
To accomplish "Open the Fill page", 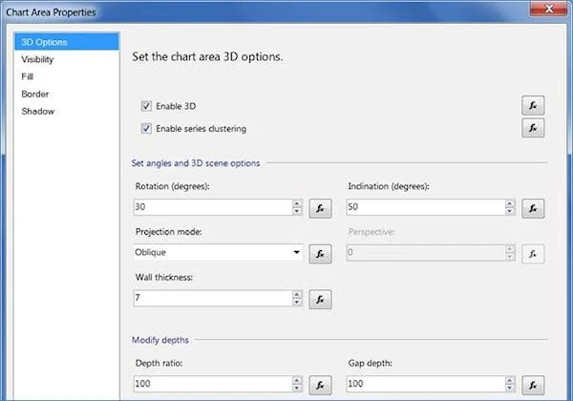I will click(x=67, y=76).
